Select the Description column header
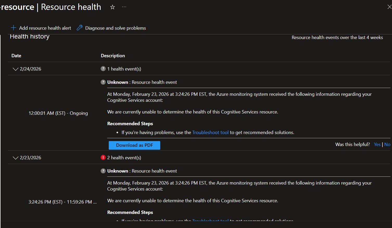 point(113,56)
